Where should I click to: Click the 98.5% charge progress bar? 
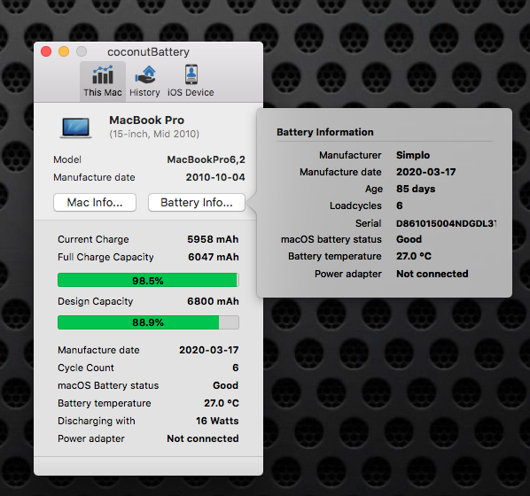pos(148,280)
